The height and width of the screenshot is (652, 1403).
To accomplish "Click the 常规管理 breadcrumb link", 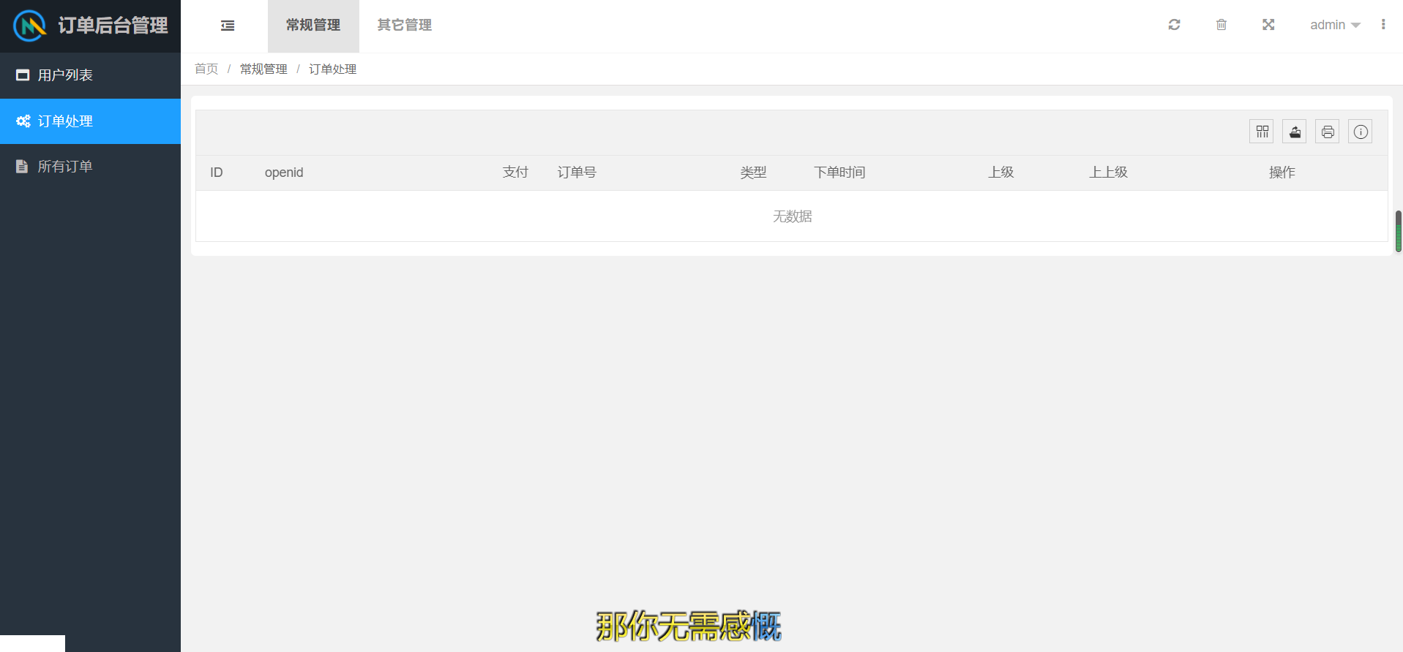I will point(263,69).
